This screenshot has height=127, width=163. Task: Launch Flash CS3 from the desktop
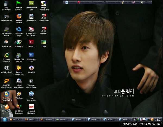32,44
